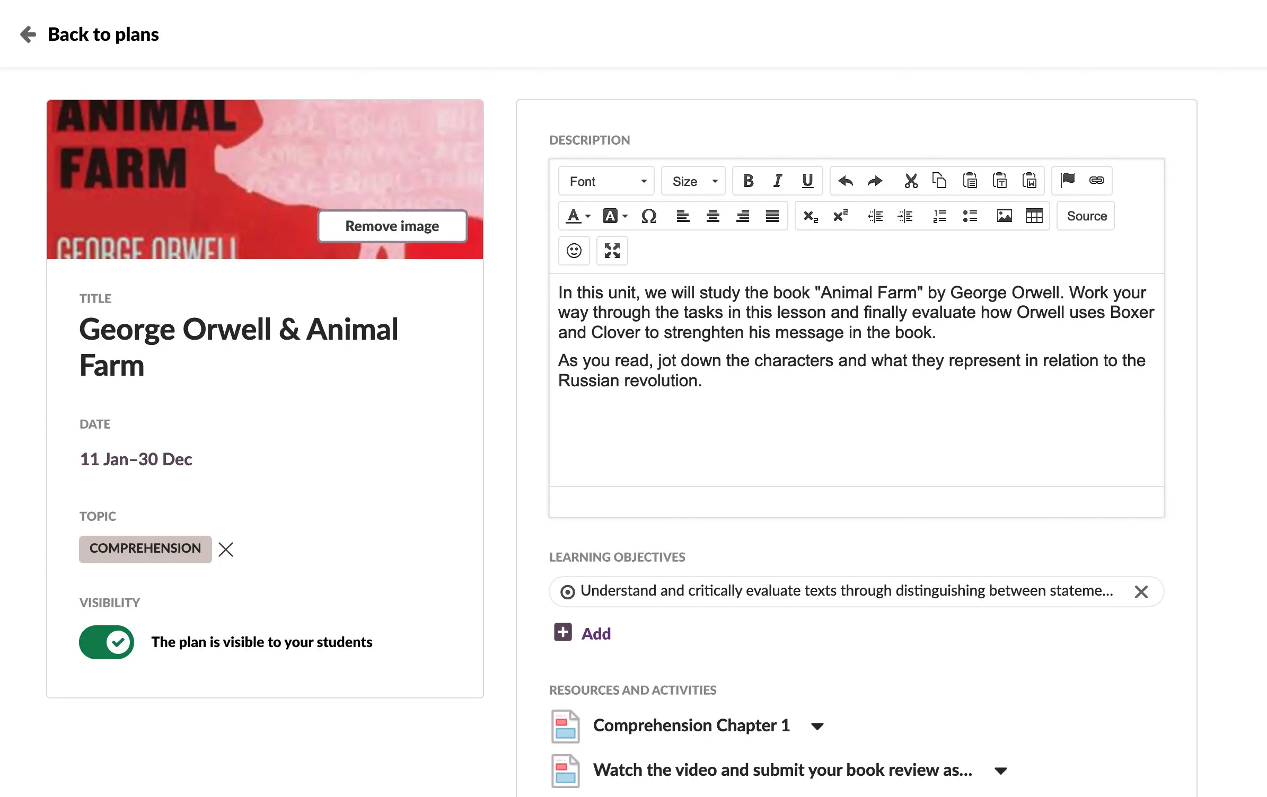Image resolution: width=1267 pixels, height=797 pixels.
Task: Toggle plan visibility to students switch
Action: pyautogui.click(x=107, y=642)
